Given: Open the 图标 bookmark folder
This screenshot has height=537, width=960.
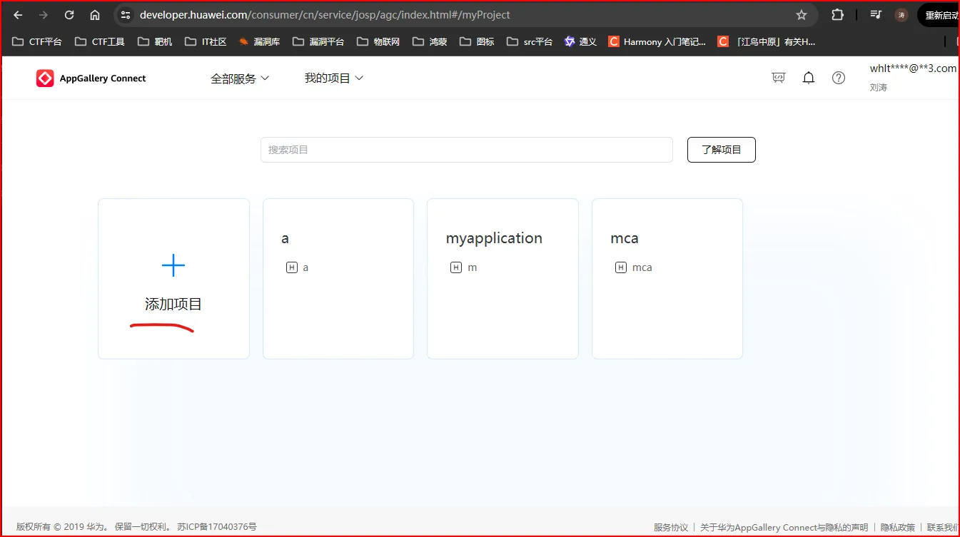Looking at the screenshot, I should [477, 42].
